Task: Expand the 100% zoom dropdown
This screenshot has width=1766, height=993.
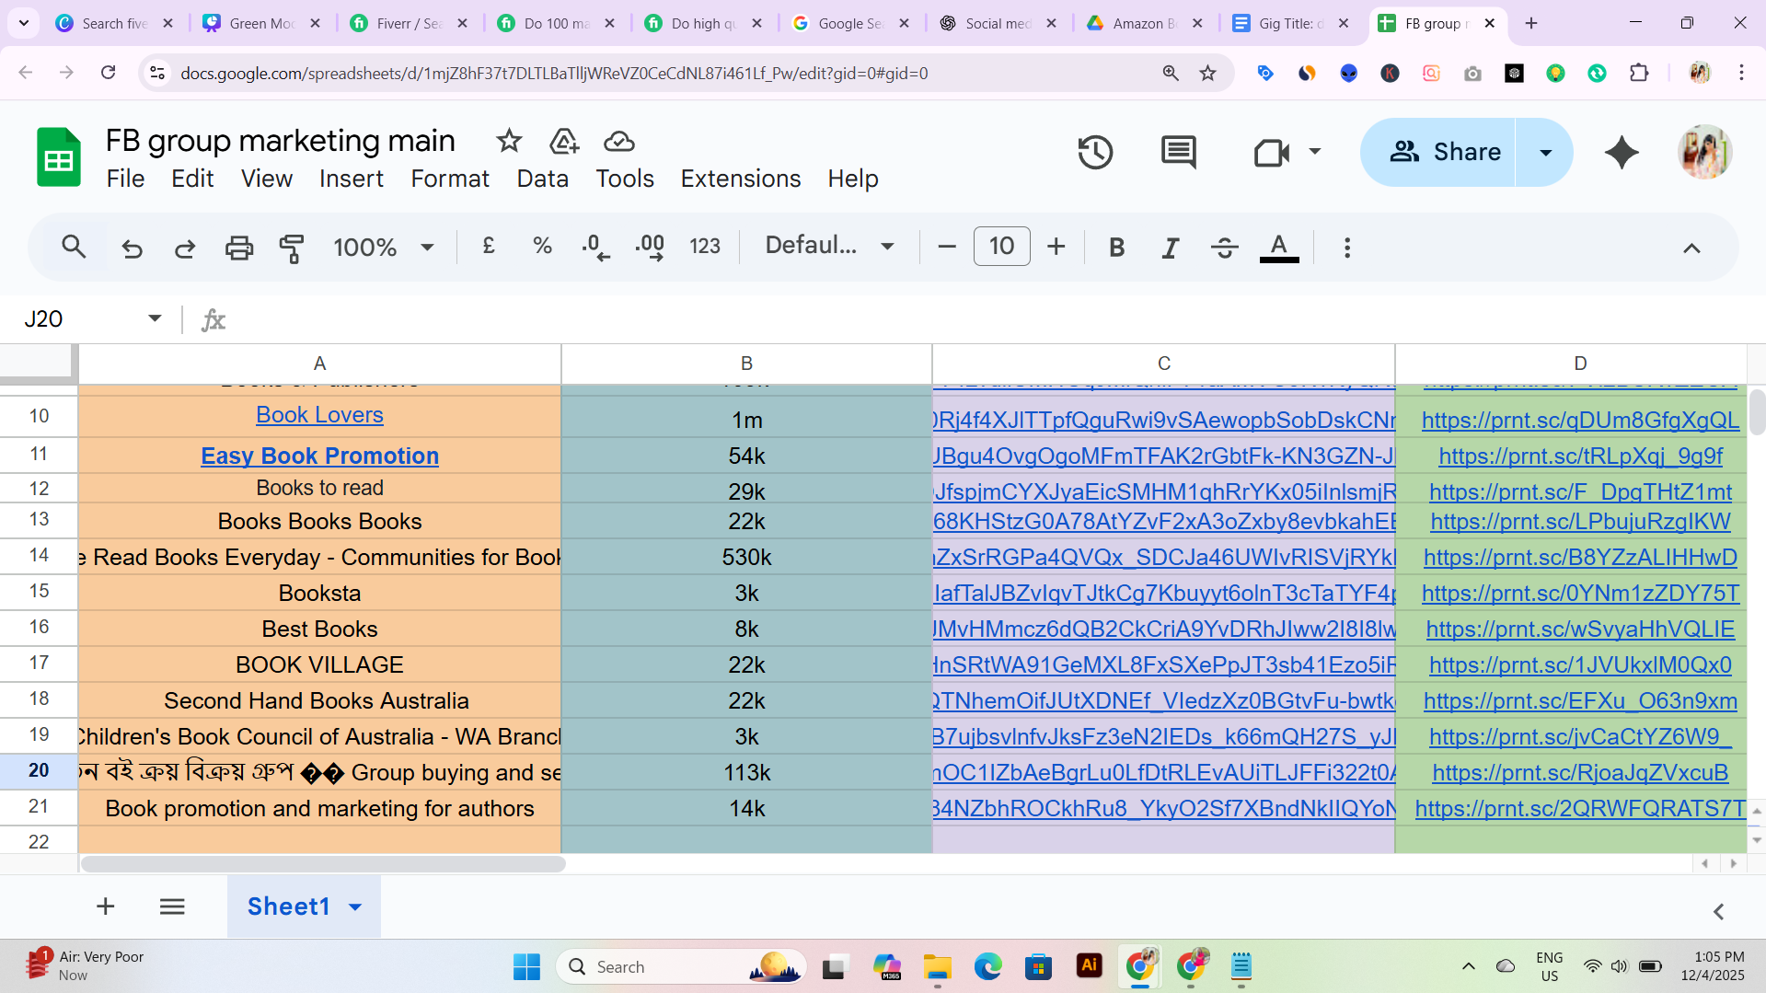Action: tap(383, 248)
